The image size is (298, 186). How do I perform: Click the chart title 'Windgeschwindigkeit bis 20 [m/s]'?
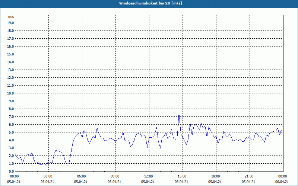[150, 3]
